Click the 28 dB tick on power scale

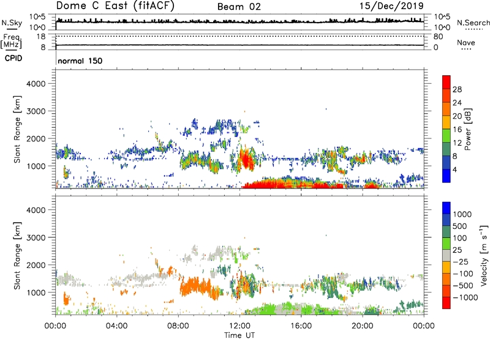(x=457, y=89)
